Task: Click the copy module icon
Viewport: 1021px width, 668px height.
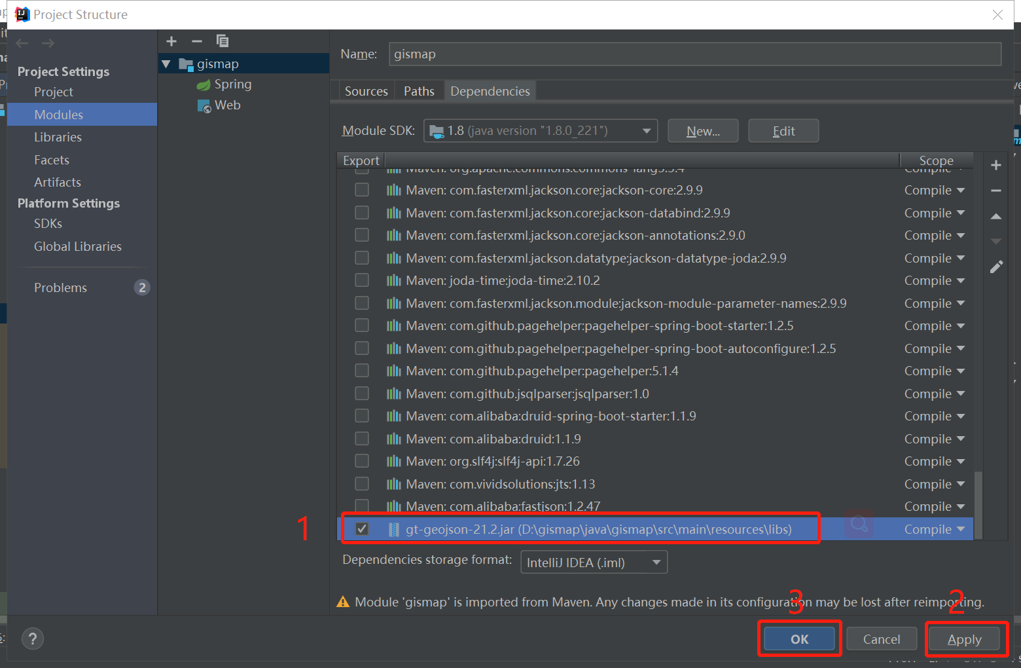Action: (x=223, y=41)
